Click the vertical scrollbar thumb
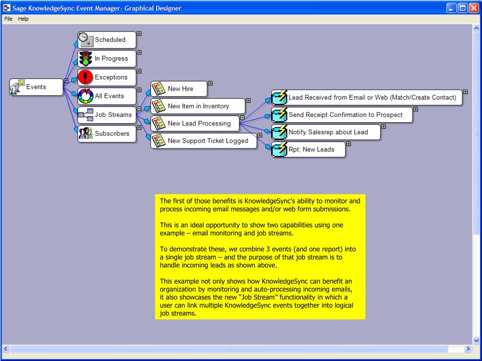 (476, 133)
